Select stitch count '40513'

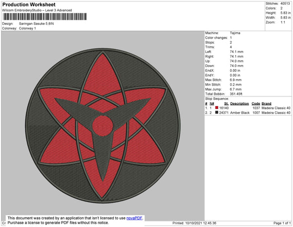coord(285,3)
